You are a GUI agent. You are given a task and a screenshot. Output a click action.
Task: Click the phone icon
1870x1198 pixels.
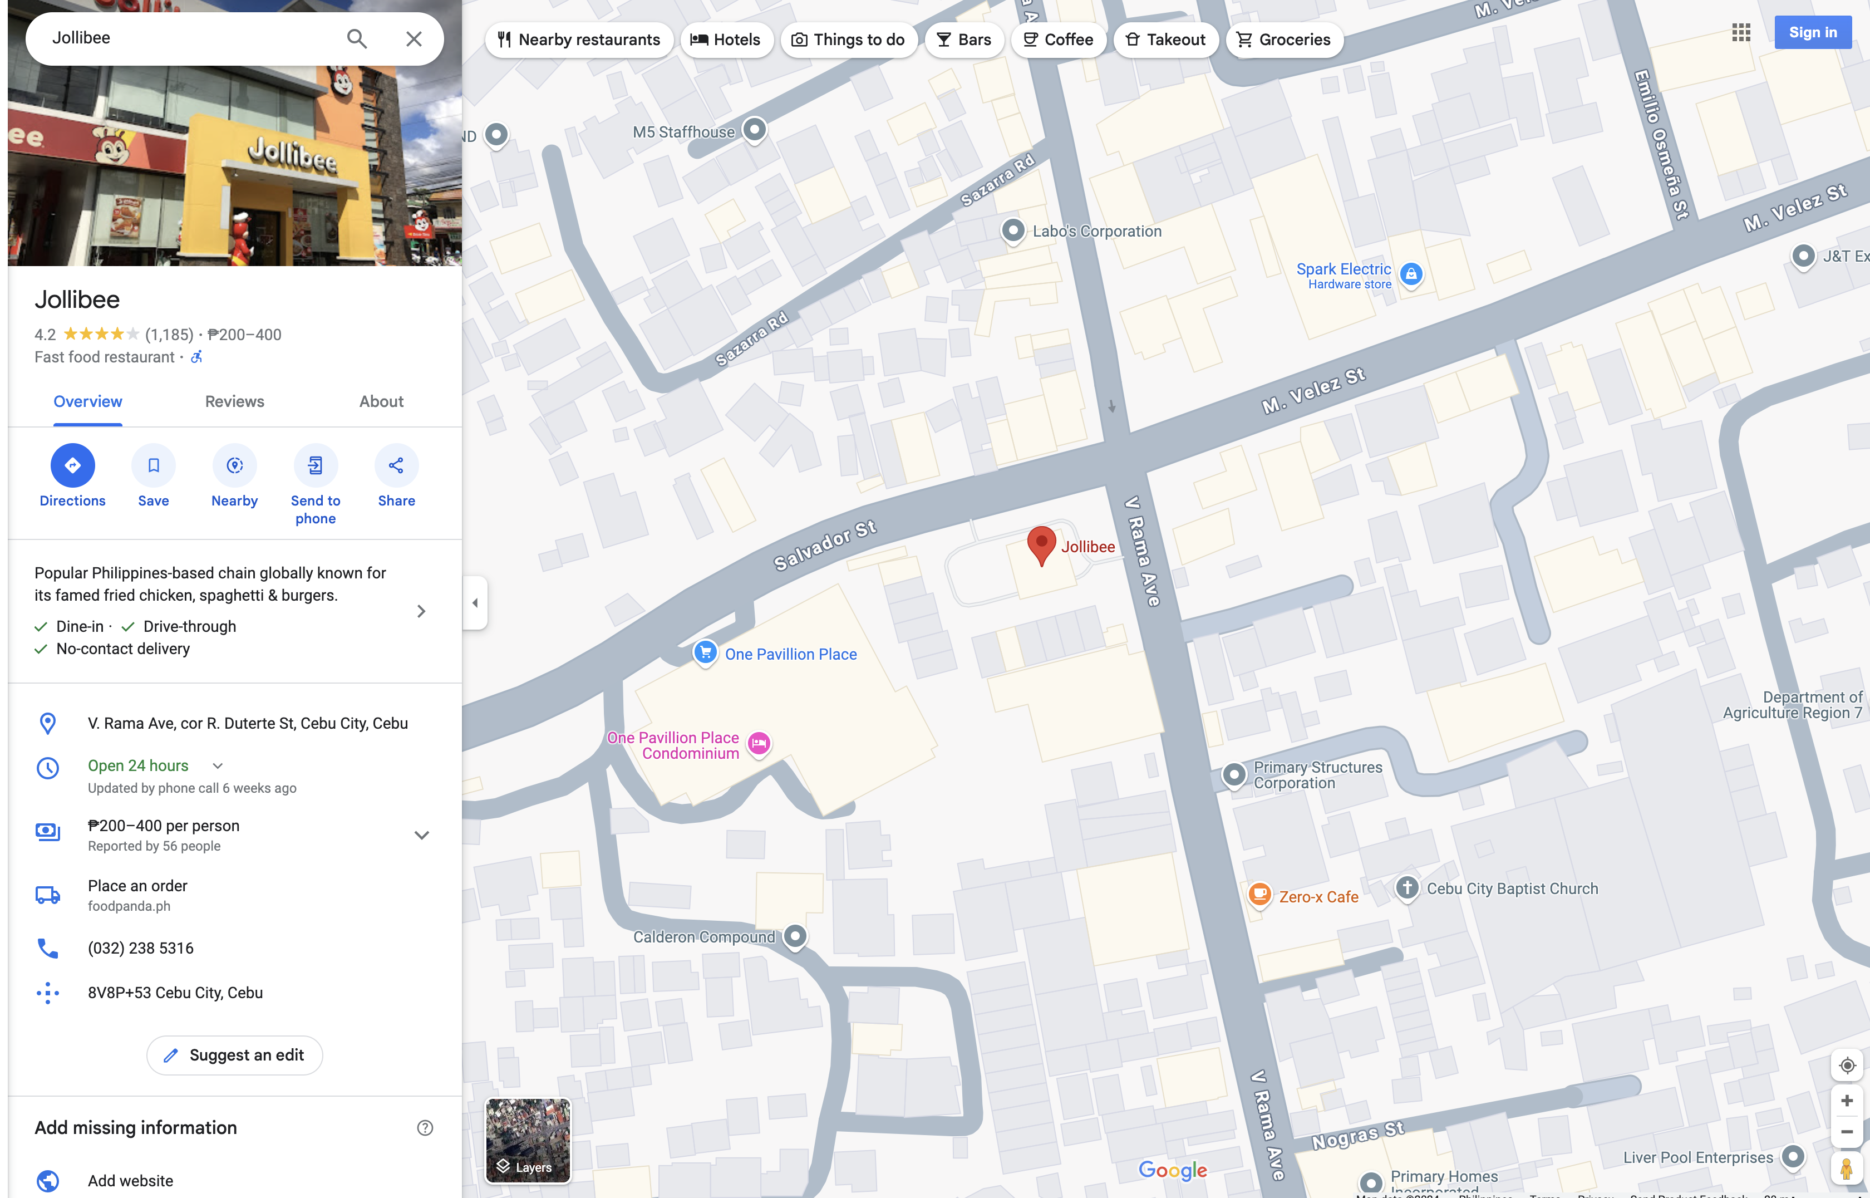click(47, 948)
